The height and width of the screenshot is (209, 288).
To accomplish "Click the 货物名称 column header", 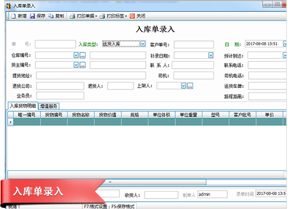I will pos(81,115).
